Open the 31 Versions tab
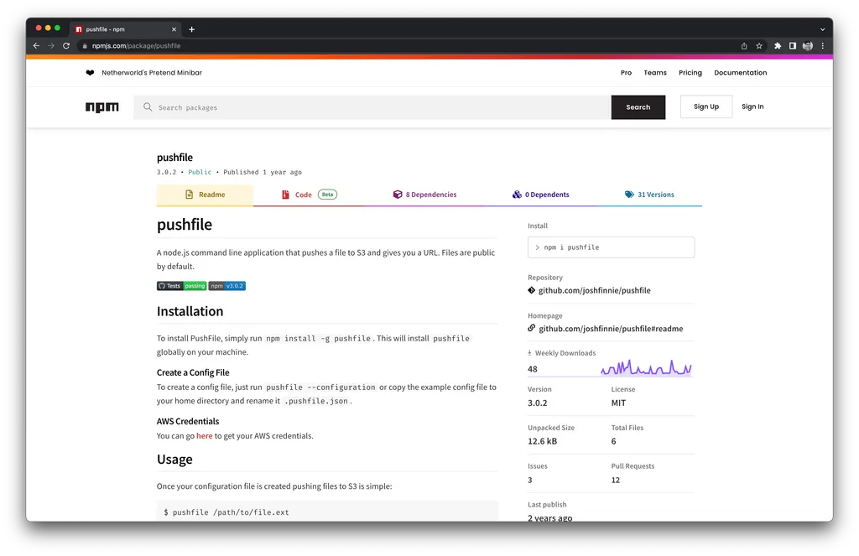 pyautogui.click(x=649, y=195)
